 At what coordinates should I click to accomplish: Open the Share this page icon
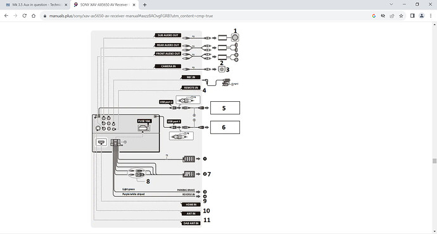coord(392,16)
